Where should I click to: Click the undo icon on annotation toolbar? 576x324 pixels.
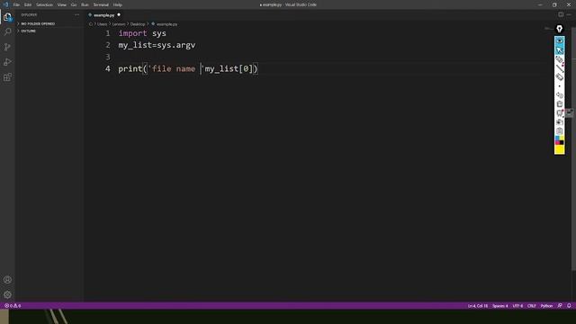click(x=560, y=95)
